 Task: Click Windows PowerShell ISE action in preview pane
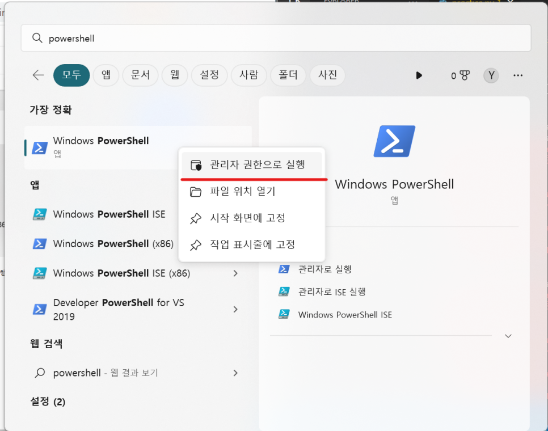point(344,314)
